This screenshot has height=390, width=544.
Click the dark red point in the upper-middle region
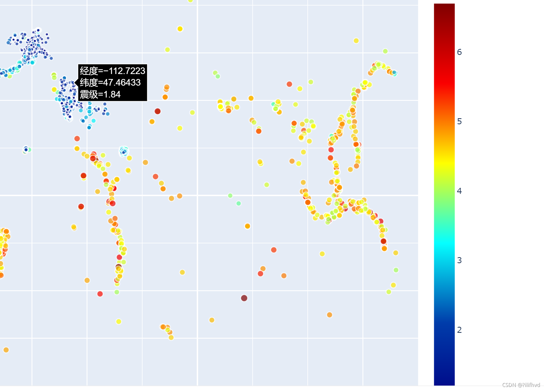point(158,111)
